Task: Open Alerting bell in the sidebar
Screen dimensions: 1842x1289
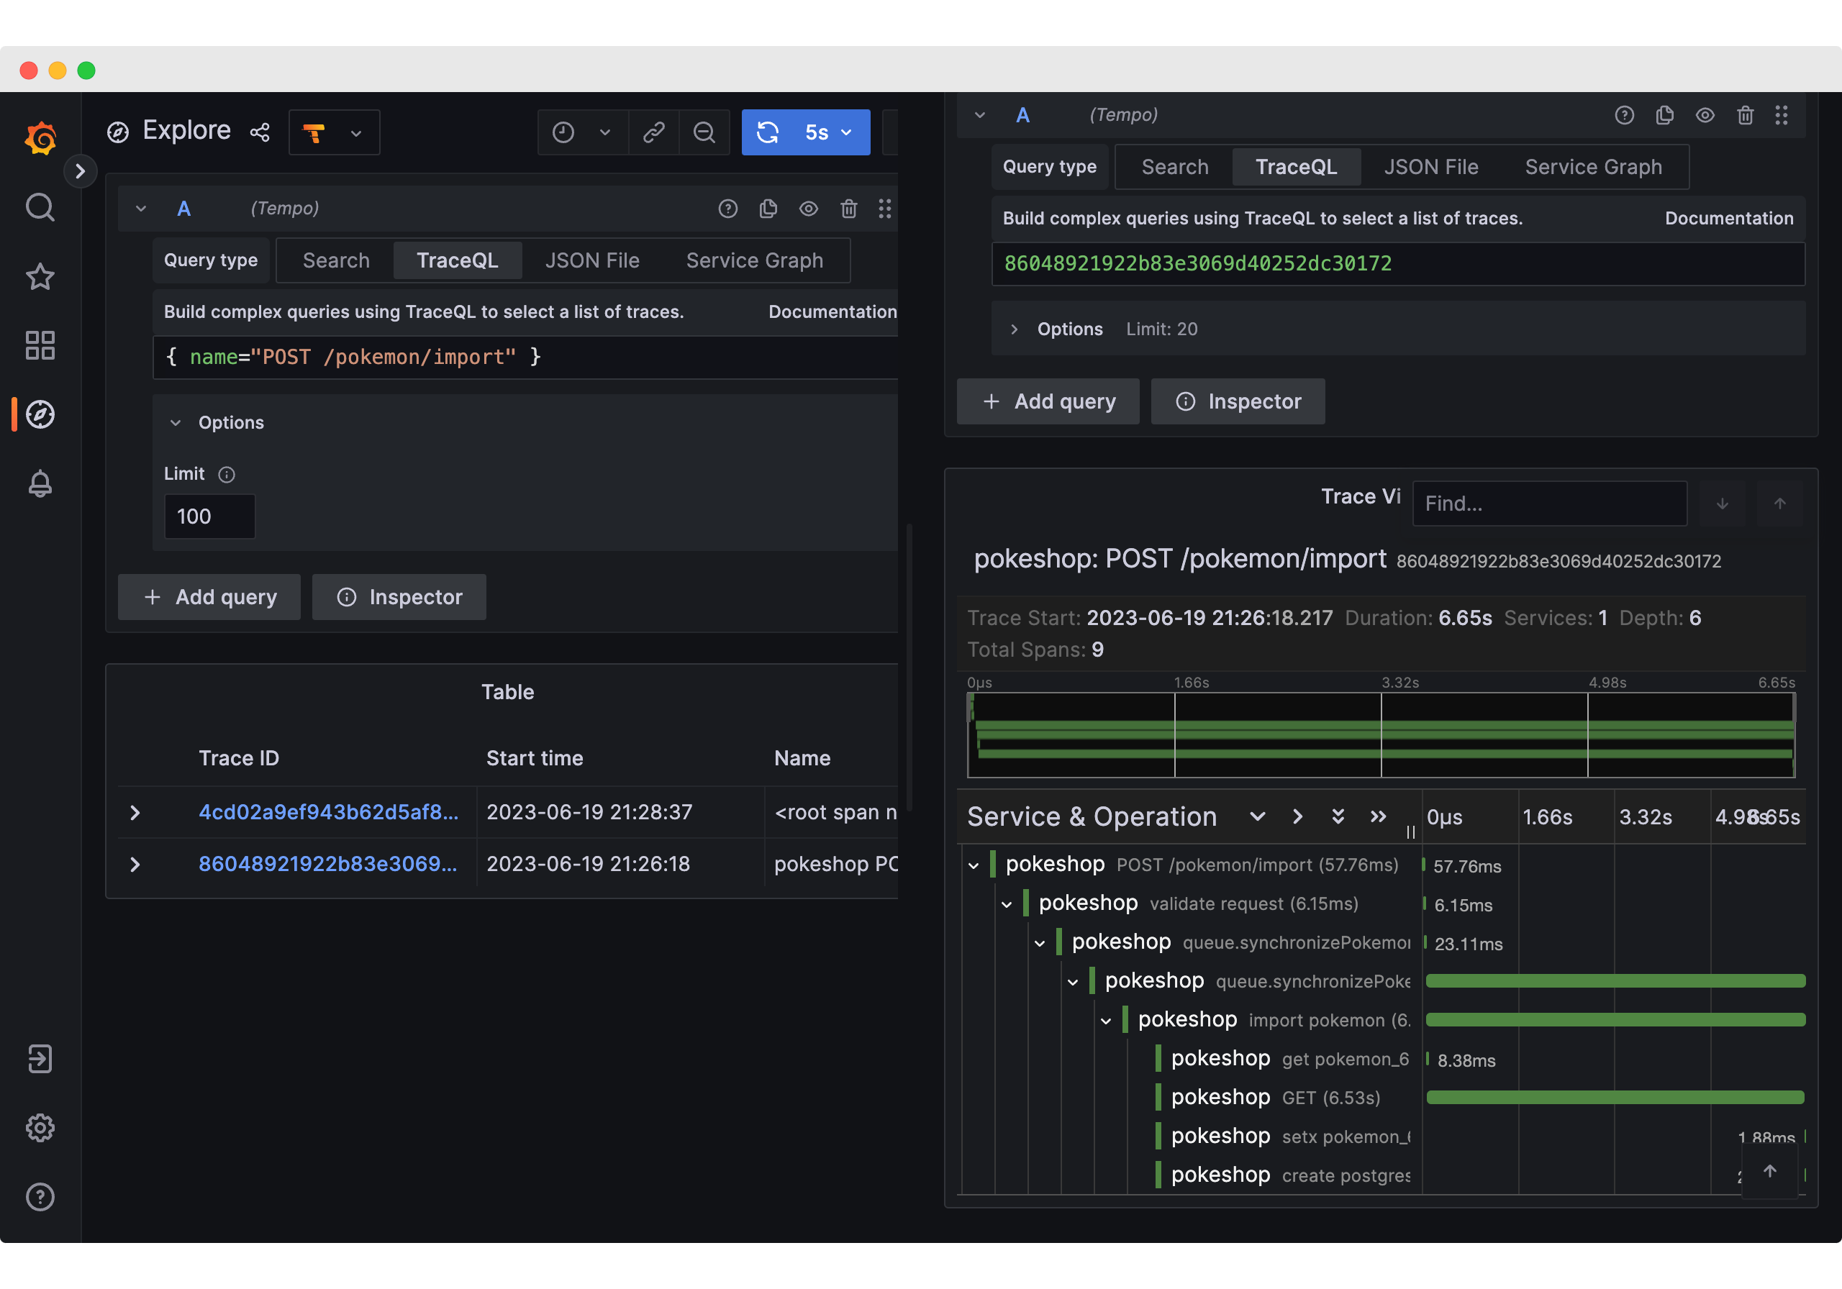Action: click(40, 483)
